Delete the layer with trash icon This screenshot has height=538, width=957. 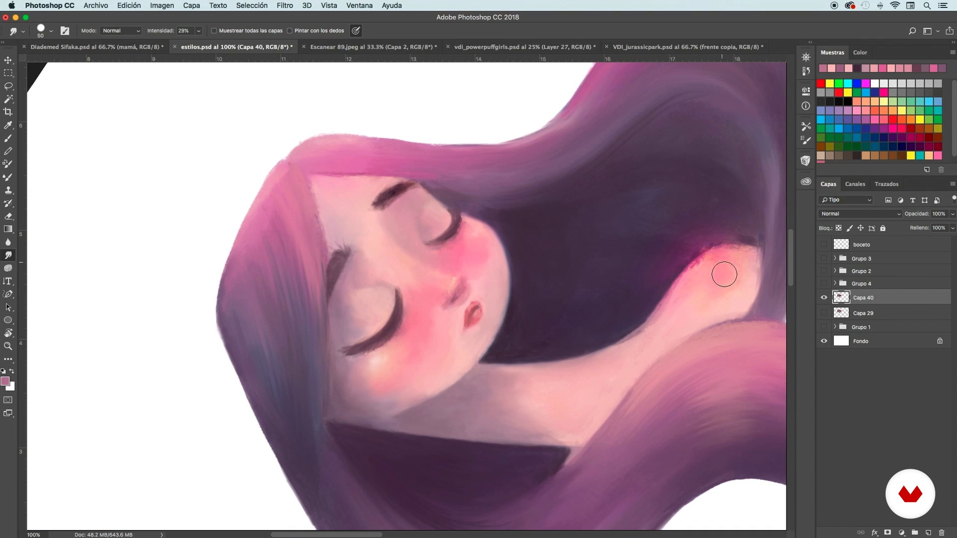tap(942, 533)
